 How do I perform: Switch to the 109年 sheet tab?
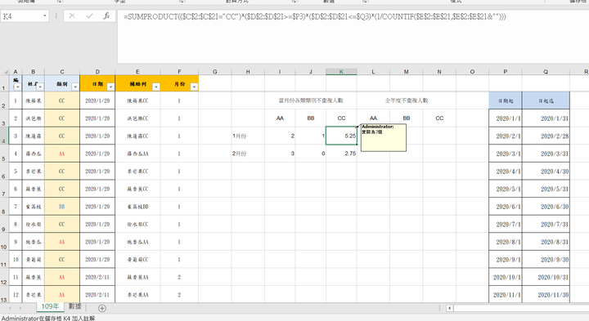tap(50, 306)
